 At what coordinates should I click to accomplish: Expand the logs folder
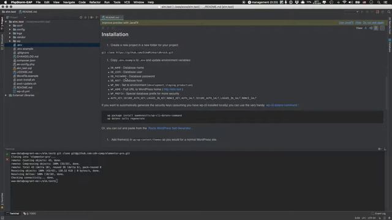[x=10, y=34]
